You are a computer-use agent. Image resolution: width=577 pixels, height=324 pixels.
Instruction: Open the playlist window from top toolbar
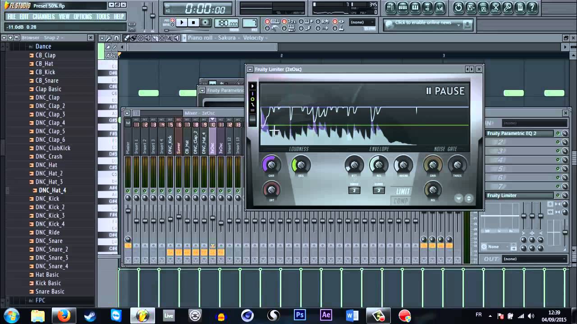point(390,7)
